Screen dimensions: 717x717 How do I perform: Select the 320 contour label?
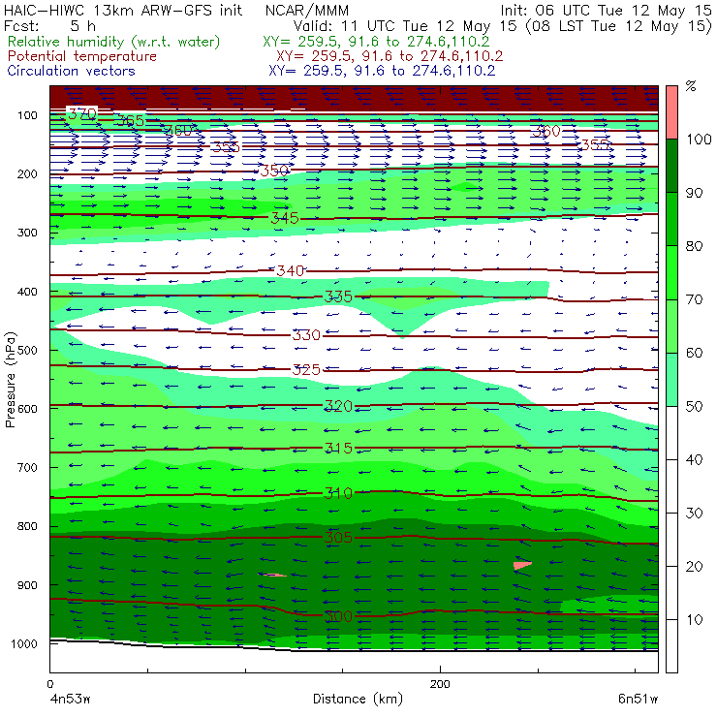pos(338,406)
